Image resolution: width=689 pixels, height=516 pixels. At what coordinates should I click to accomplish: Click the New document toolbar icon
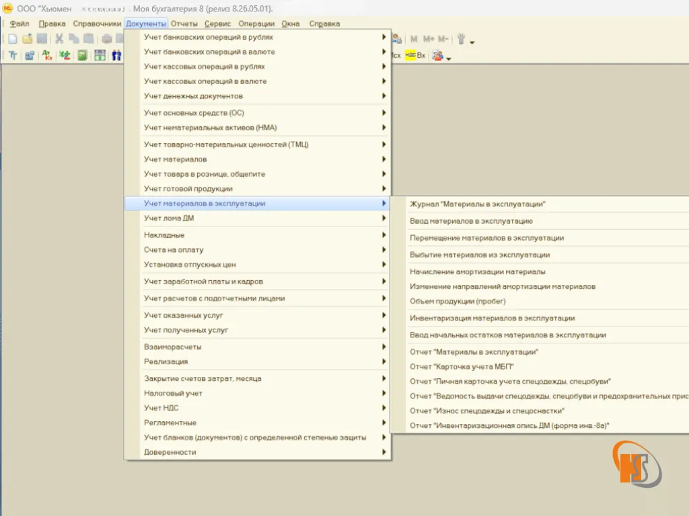[13, 38]
